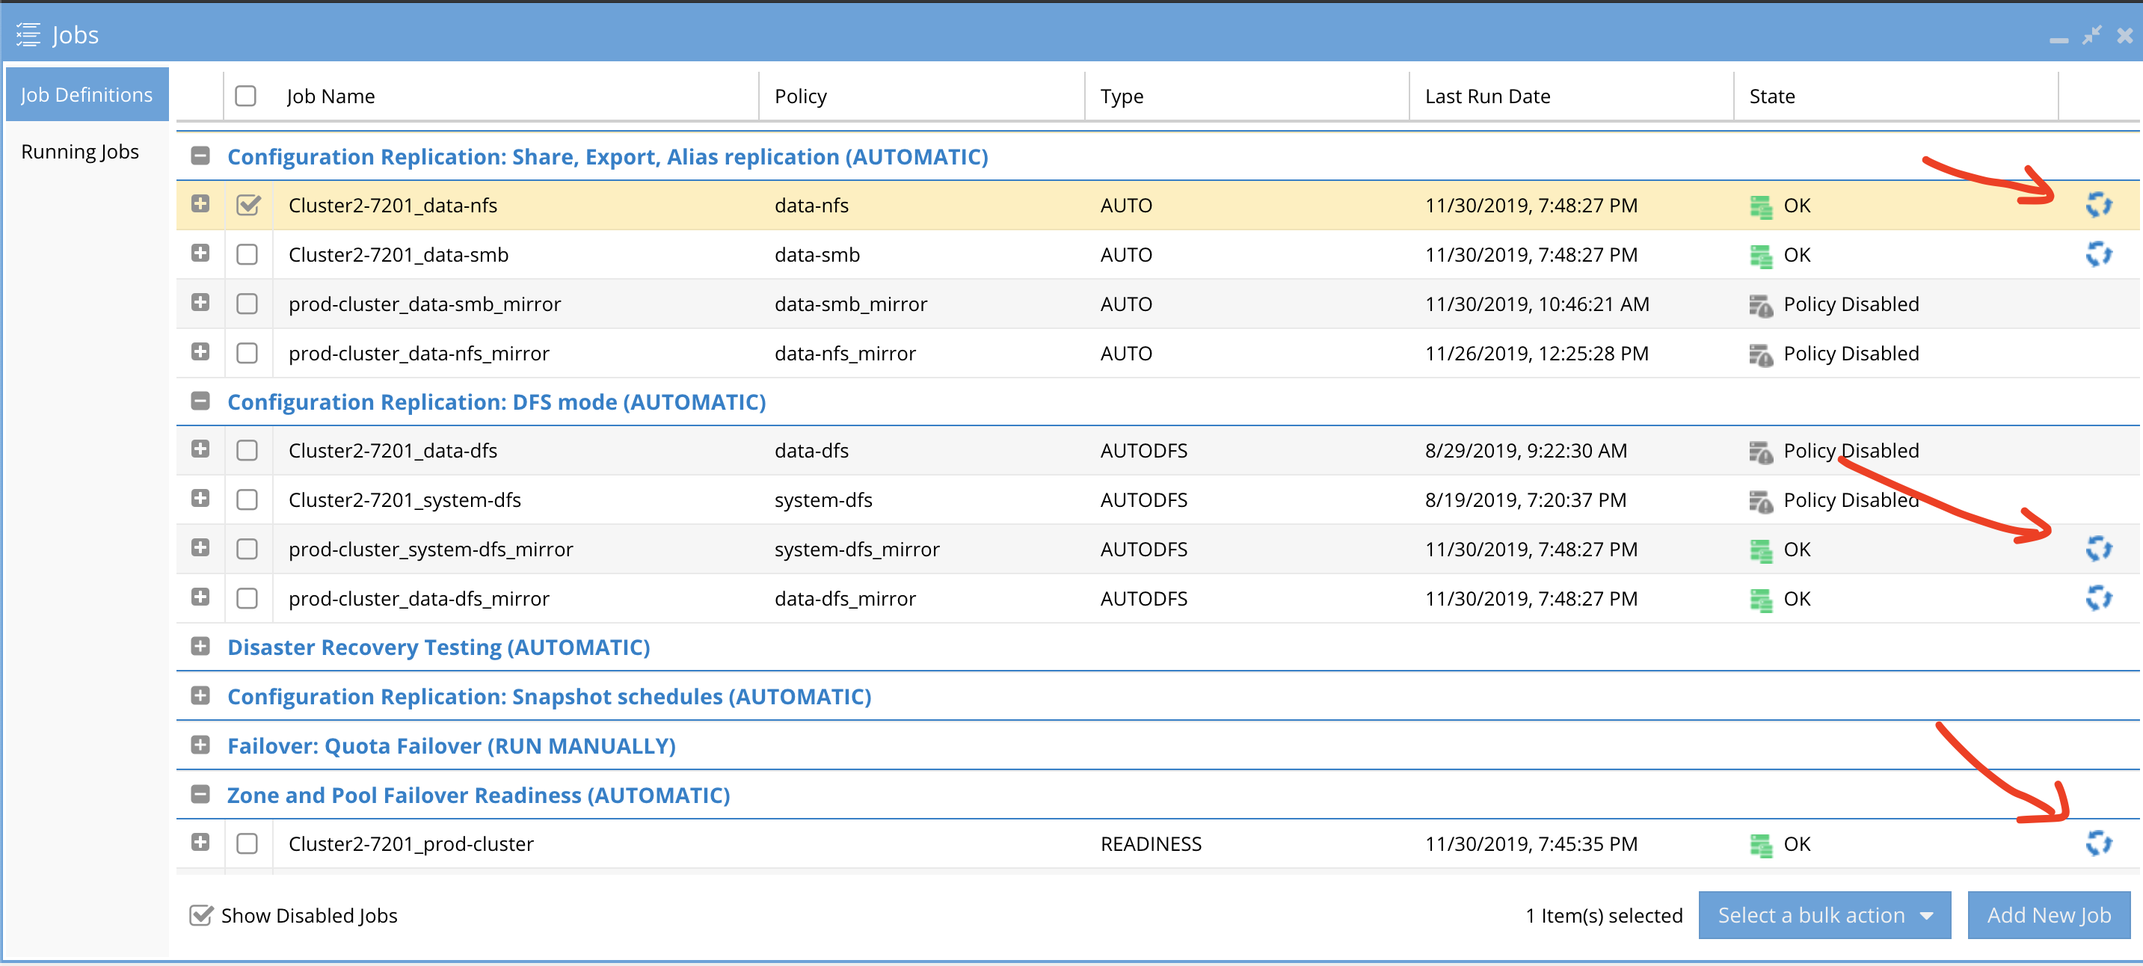
Task: Open the Select a bulk action dropdown
Action: point(1824,915)
